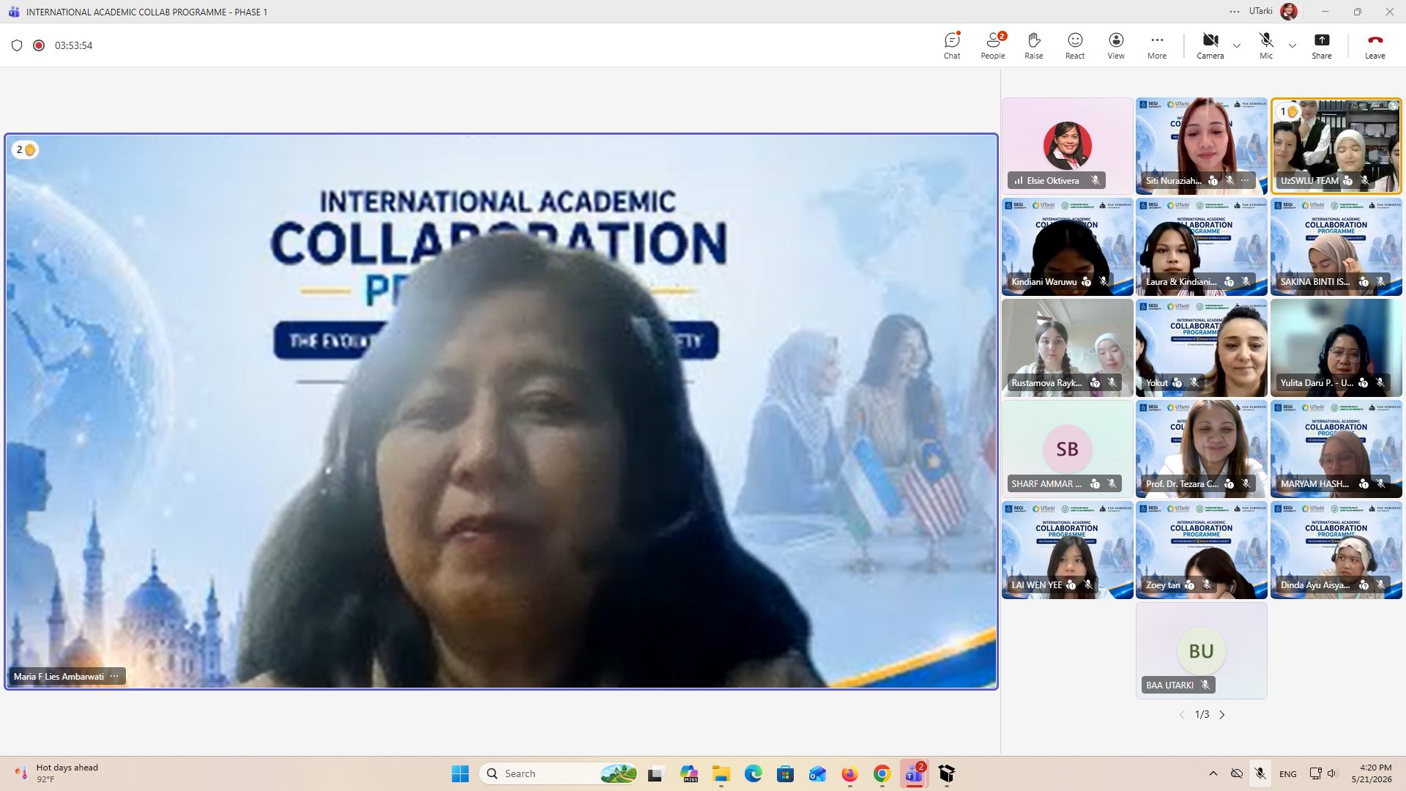The height and width of the screenshot is (791, 1406).
Task: Go to previous participant page
Action: [1181, 715]
